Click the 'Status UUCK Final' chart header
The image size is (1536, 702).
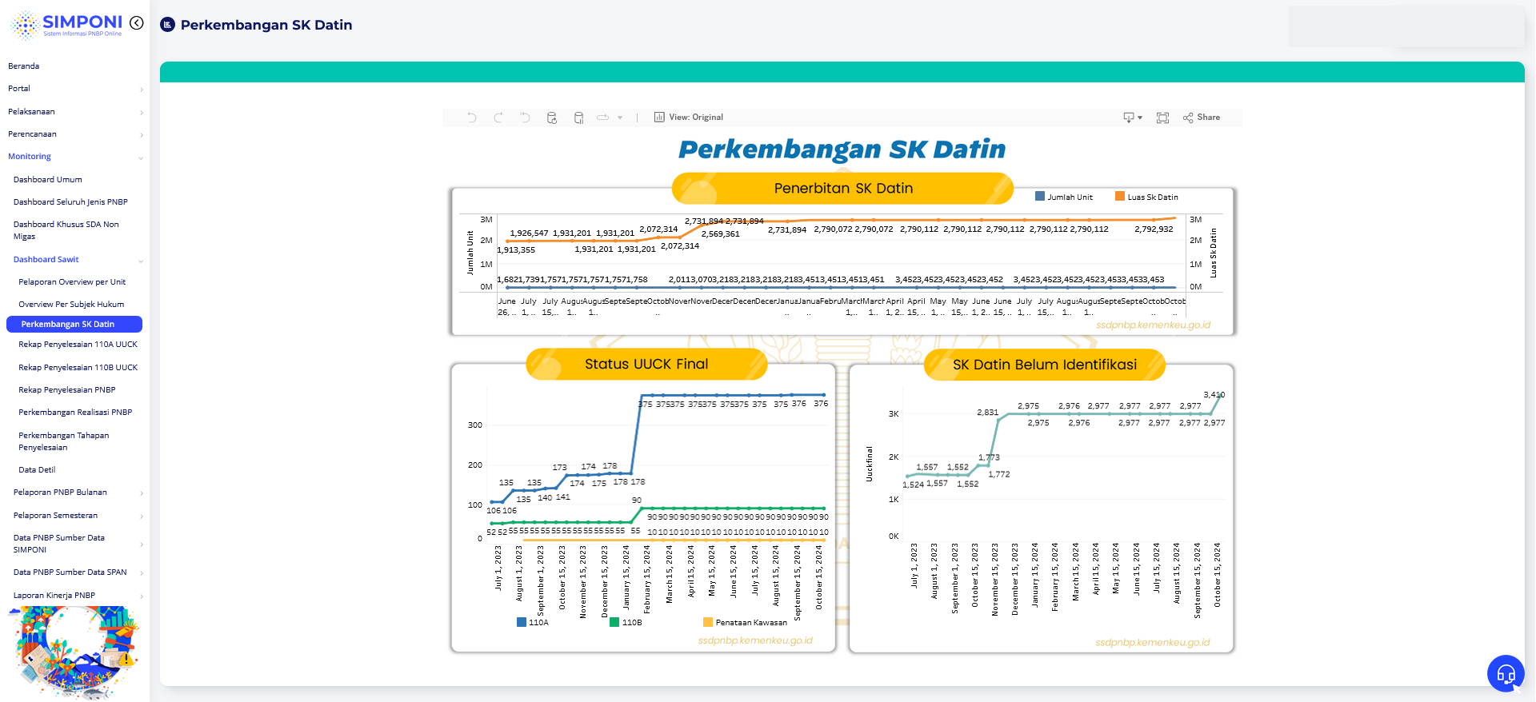(x=646, y=365)
